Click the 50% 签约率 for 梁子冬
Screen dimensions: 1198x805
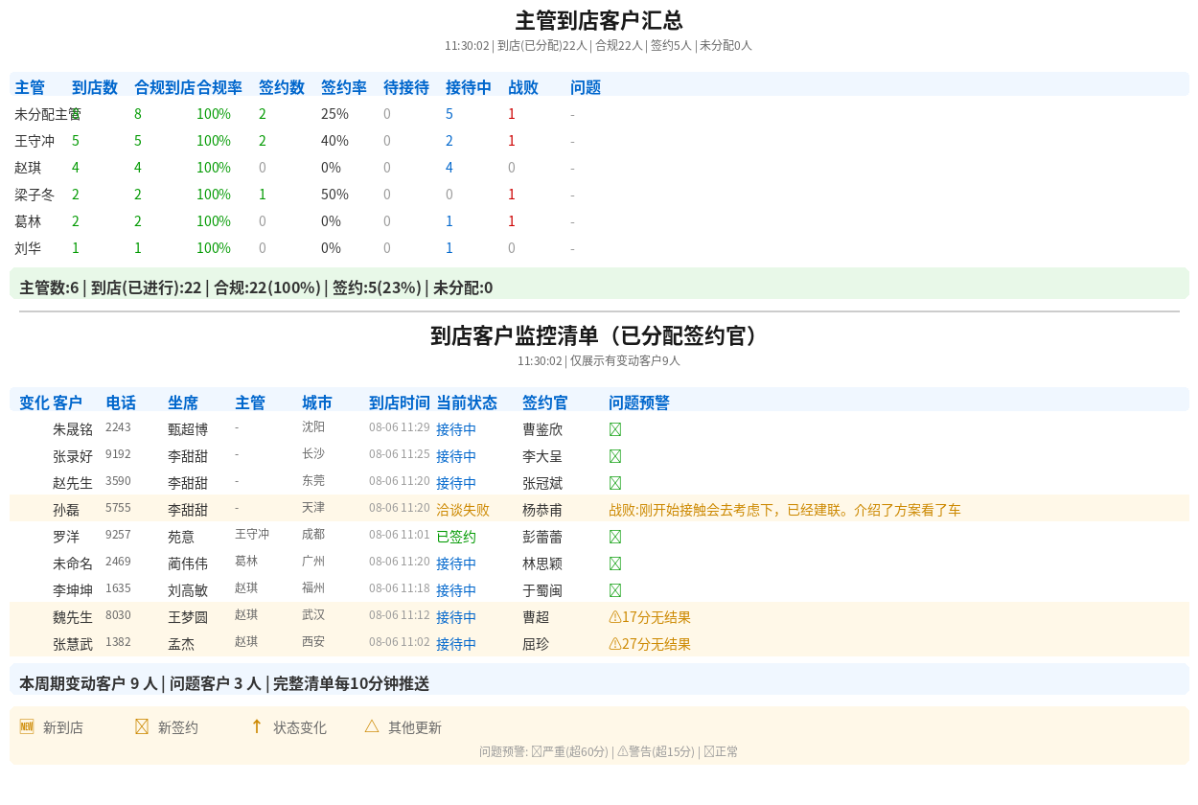(334, 195)
